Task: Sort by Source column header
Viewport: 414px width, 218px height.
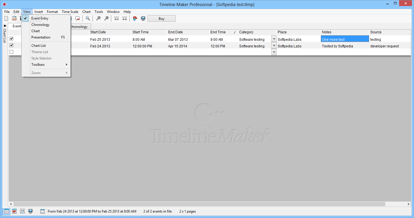Action: 390,32
